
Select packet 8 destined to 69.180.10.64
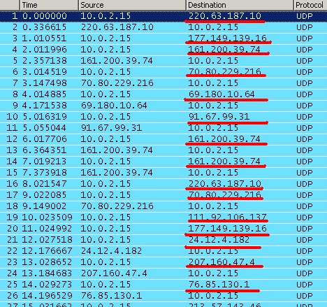(x=163, y=94)
